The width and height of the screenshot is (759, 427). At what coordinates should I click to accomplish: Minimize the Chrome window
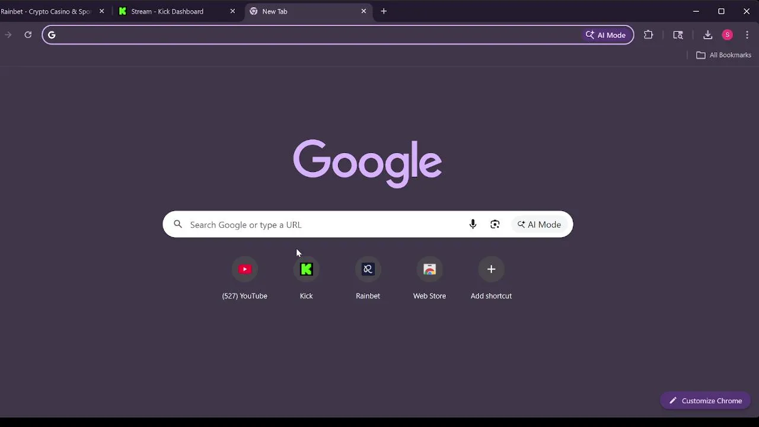696,11
